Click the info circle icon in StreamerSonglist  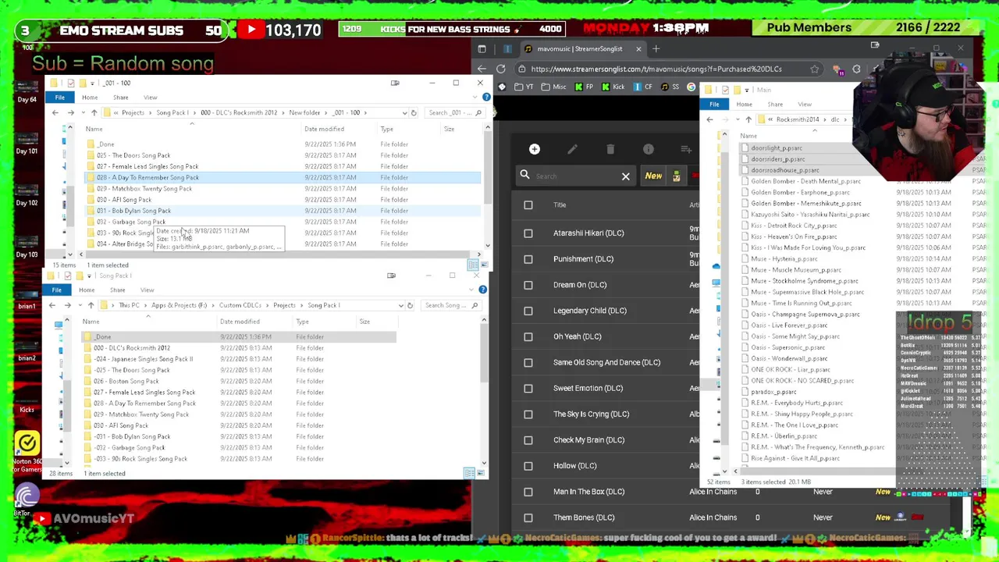(x=649, y=149)
